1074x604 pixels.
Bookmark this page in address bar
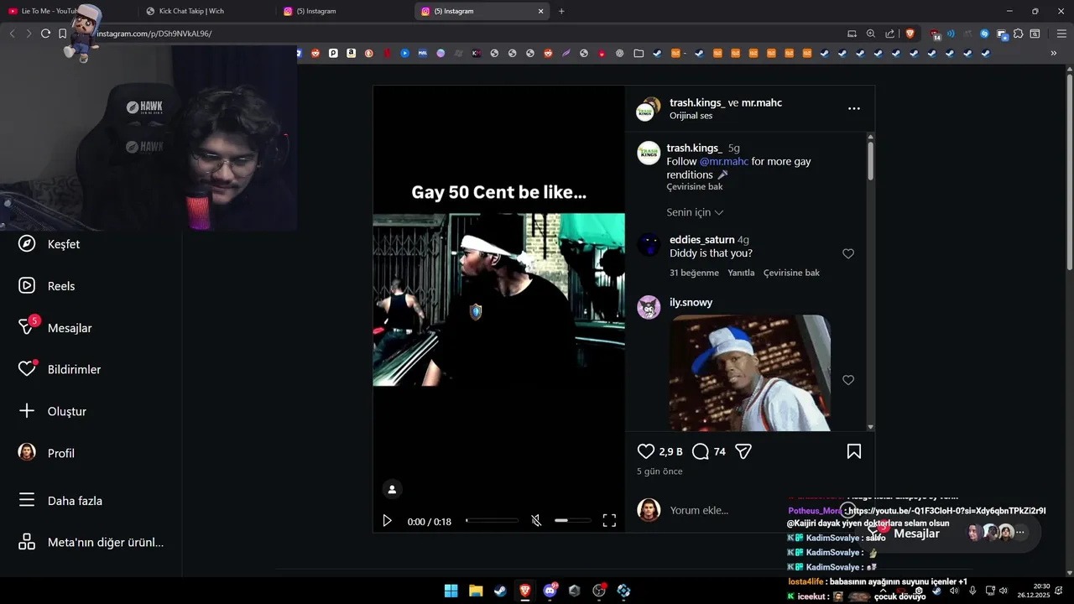(x=62, y=34)
